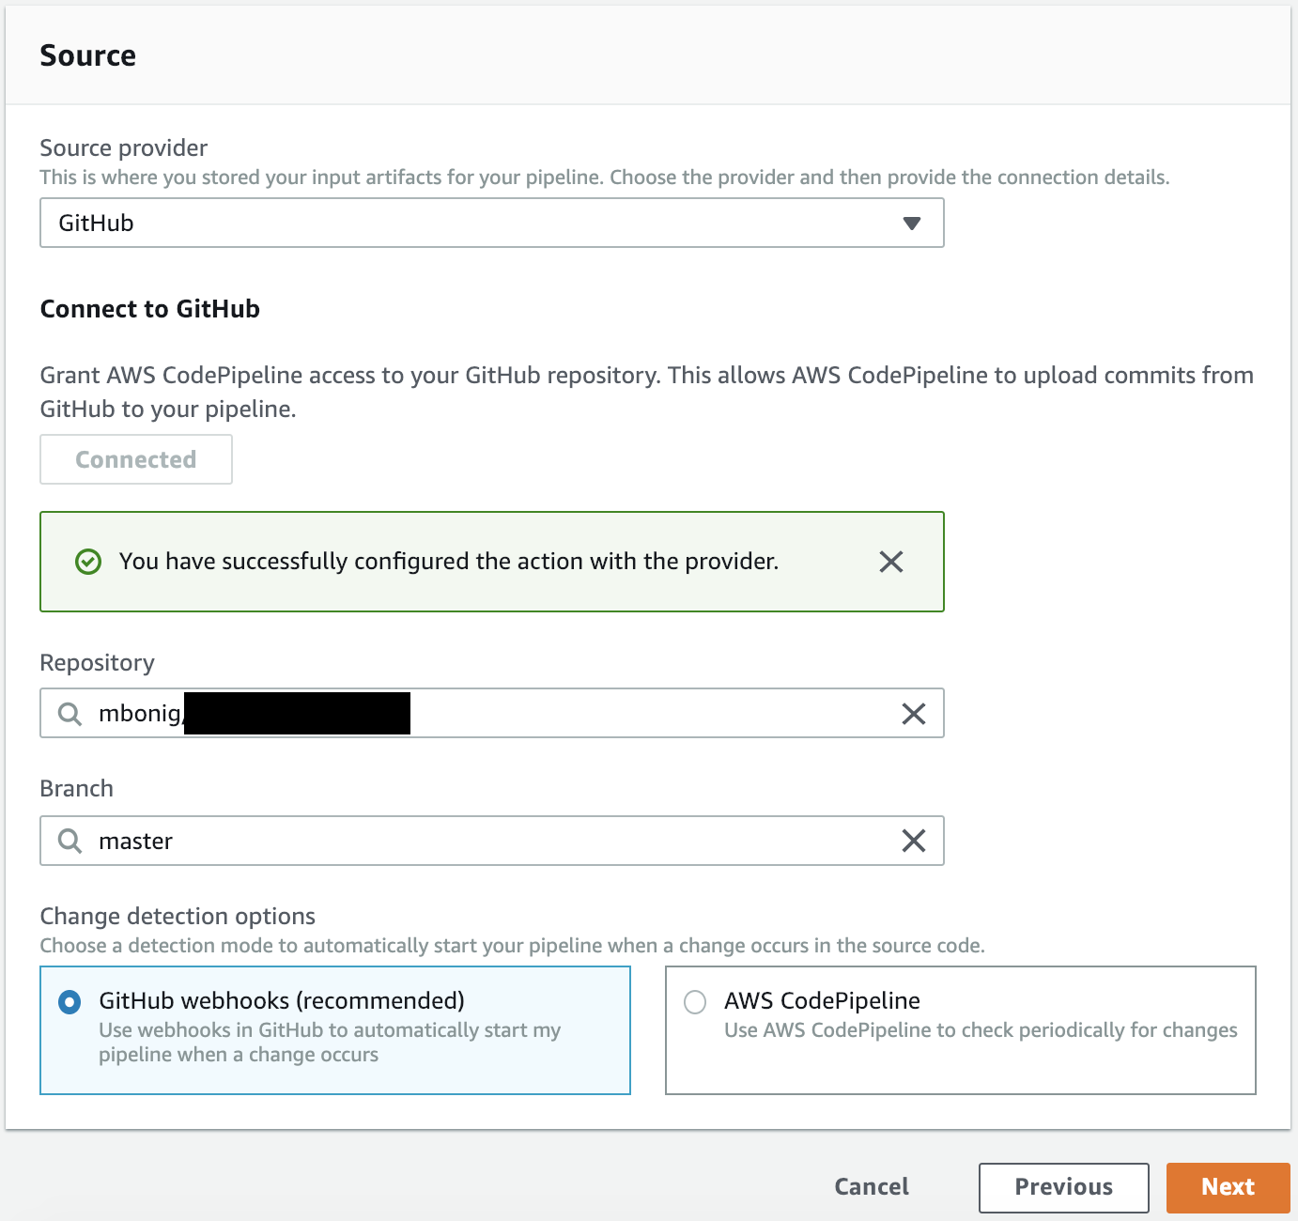Cancel the pipeline creation
The width and height of the screenshot is (1298, 1221).
pos(871,1187)
